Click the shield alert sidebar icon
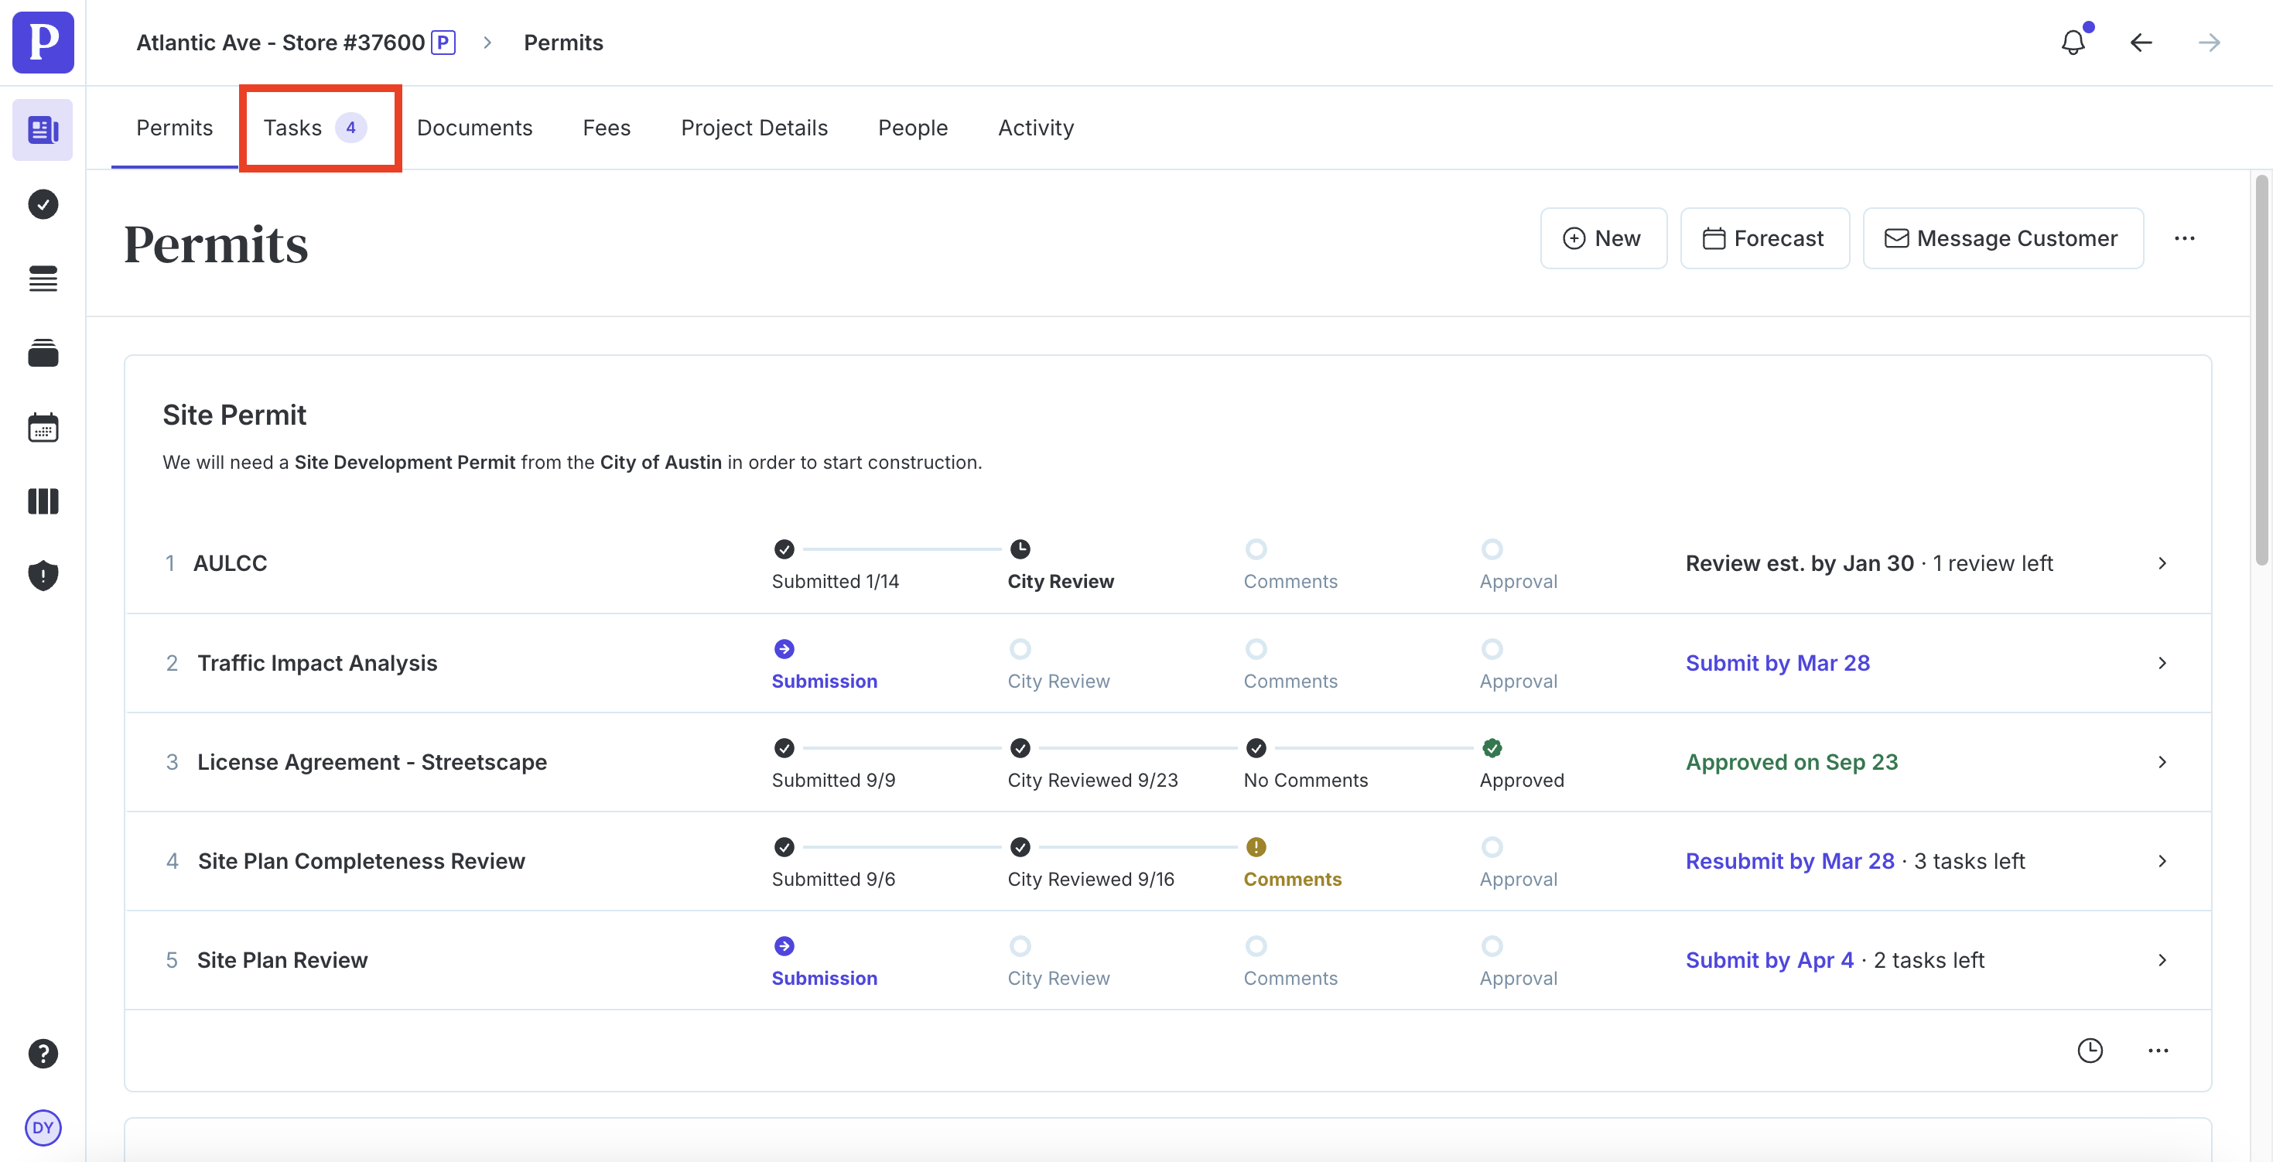Screen dimensions: 2273x1162 coord(43,576)
